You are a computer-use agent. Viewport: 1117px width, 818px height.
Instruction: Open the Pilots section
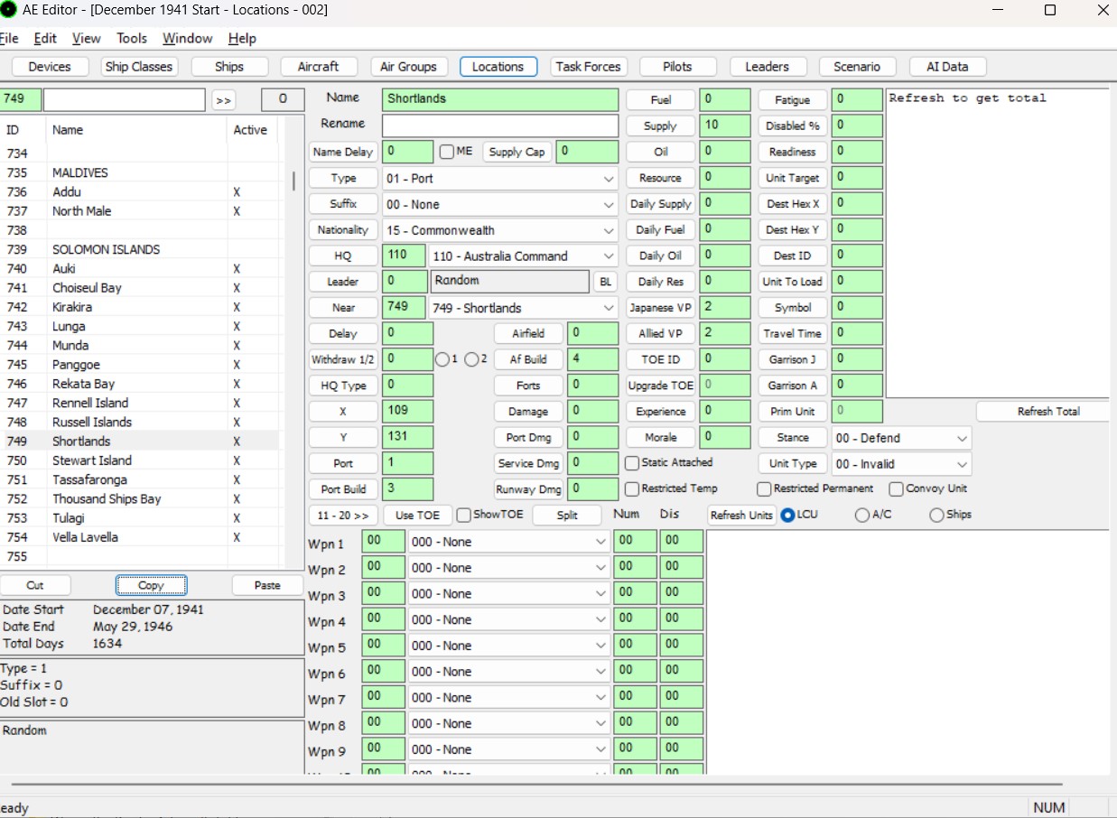[x=677, y=67]
